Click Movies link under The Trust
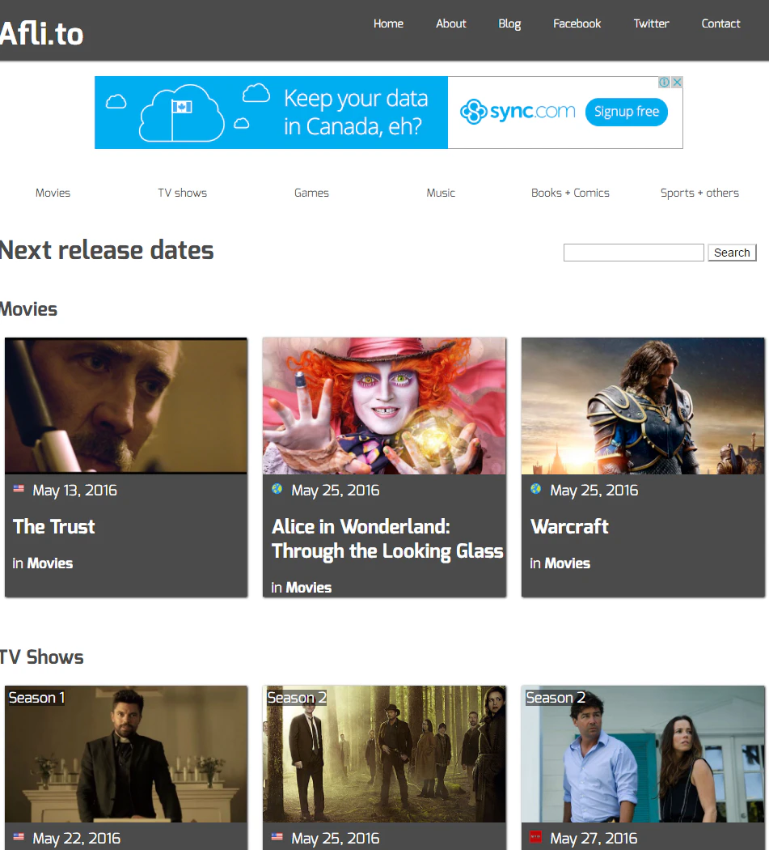 [50, 563]
